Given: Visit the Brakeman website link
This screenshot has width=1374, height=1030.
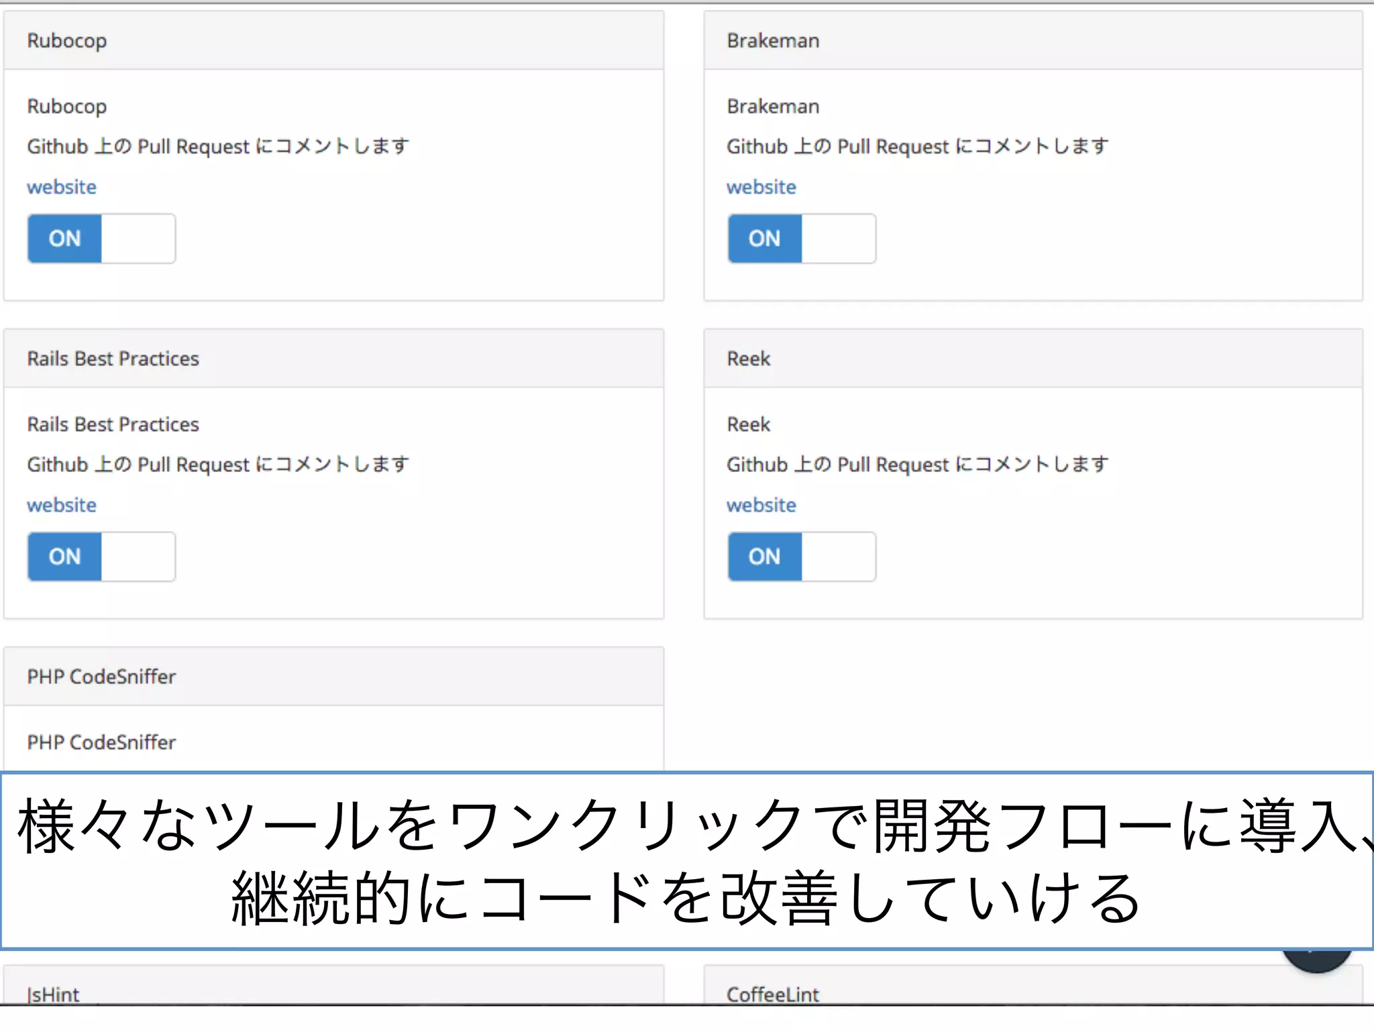Looking at the screenshot, I should [761, 187].
